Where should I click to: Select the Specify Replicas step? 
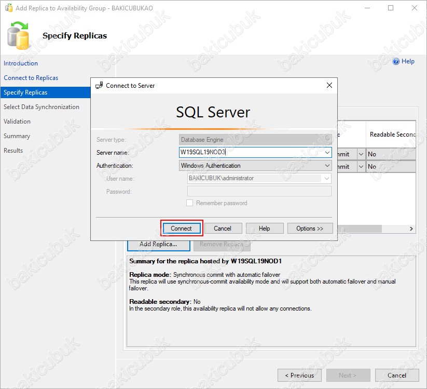(x=46, y=92)
